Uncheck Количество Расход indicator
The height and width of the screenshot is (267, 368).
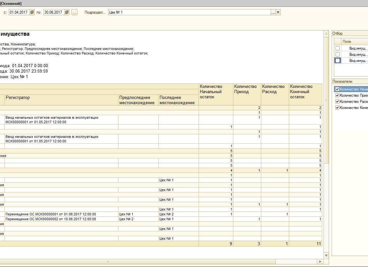click(337, 101)
